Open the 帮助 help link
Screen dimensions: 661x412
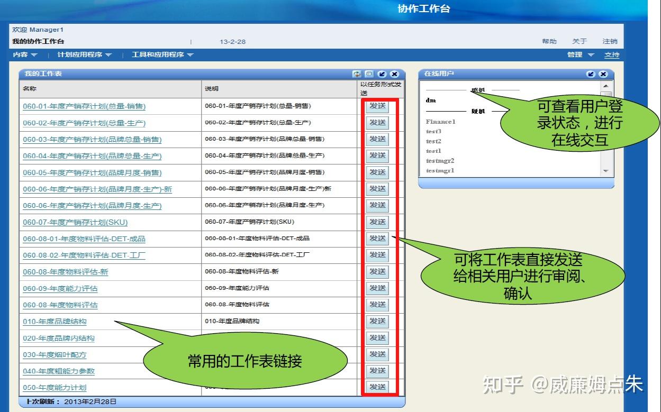coord(550,41)
